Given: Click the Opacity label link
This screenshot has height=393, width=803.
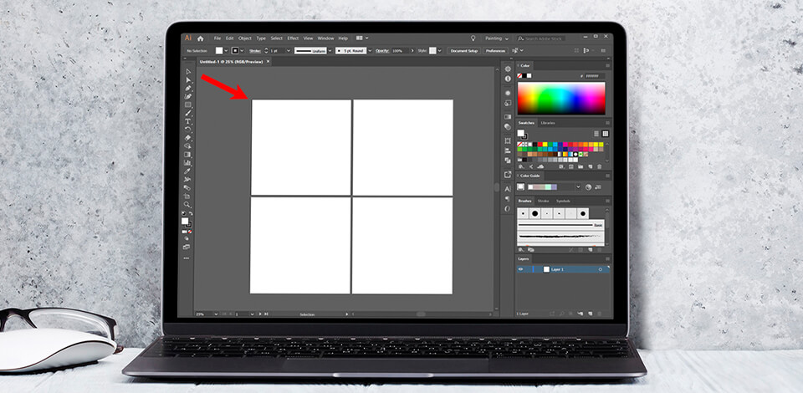Looking at the screenshot, I should click(382, 51).
